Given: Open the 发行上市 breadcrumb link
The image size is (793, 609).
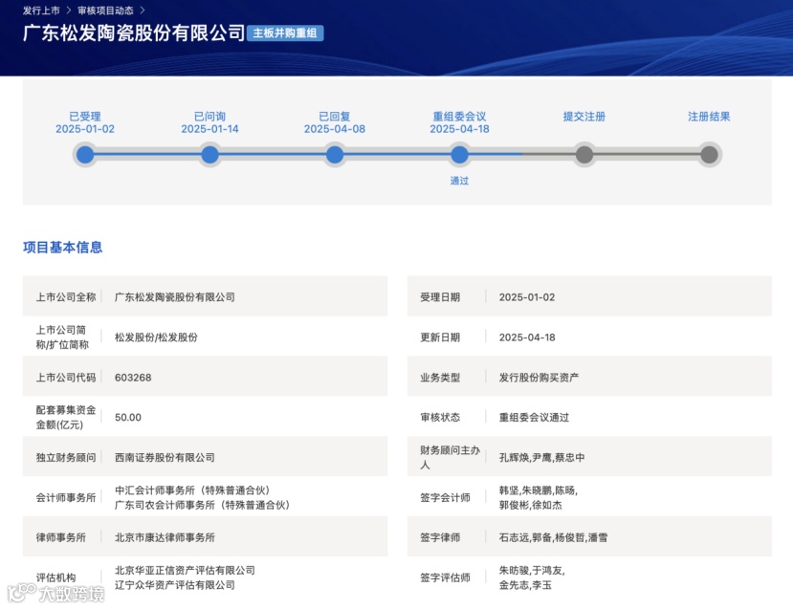Looking at the screenshot, I should click(x=41, y=11).
